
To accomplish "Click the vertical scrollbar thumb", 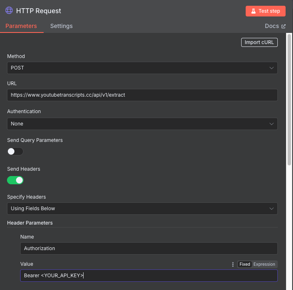I will point(289,100).
